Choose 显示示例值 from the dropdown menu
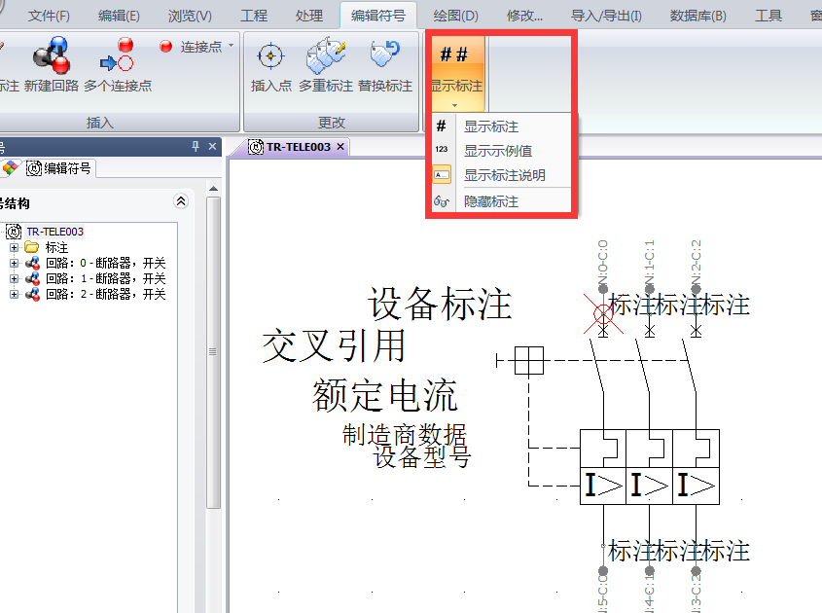This screenshot has width=822, height=613. click(x=497, y=151)
